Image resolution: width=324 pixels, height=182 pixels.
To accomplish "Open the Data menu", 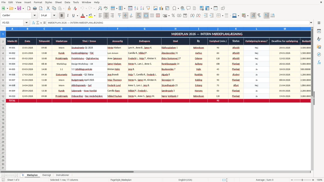I will pyautogui.click(x=67, y=2).
